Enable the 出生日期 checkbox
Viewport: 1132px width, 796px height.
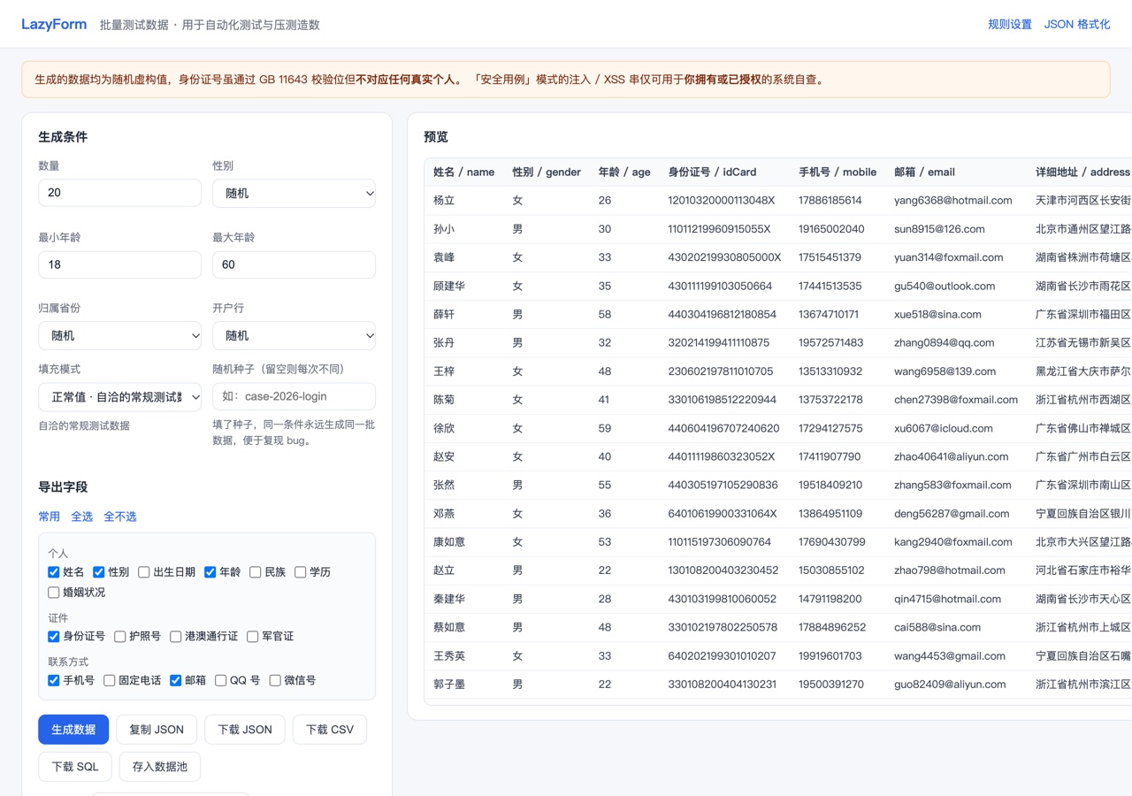144,572
